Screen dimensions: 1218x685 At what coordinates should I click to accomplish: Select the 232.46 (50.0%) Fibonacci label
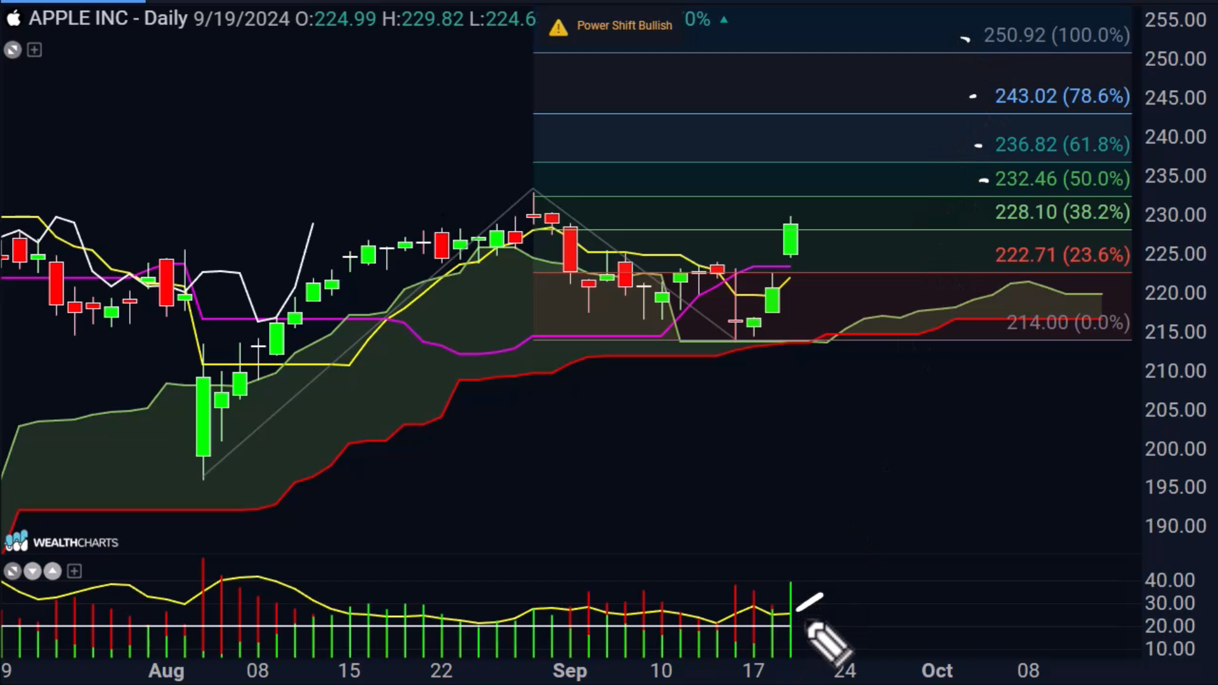(x=1062, y=179)
